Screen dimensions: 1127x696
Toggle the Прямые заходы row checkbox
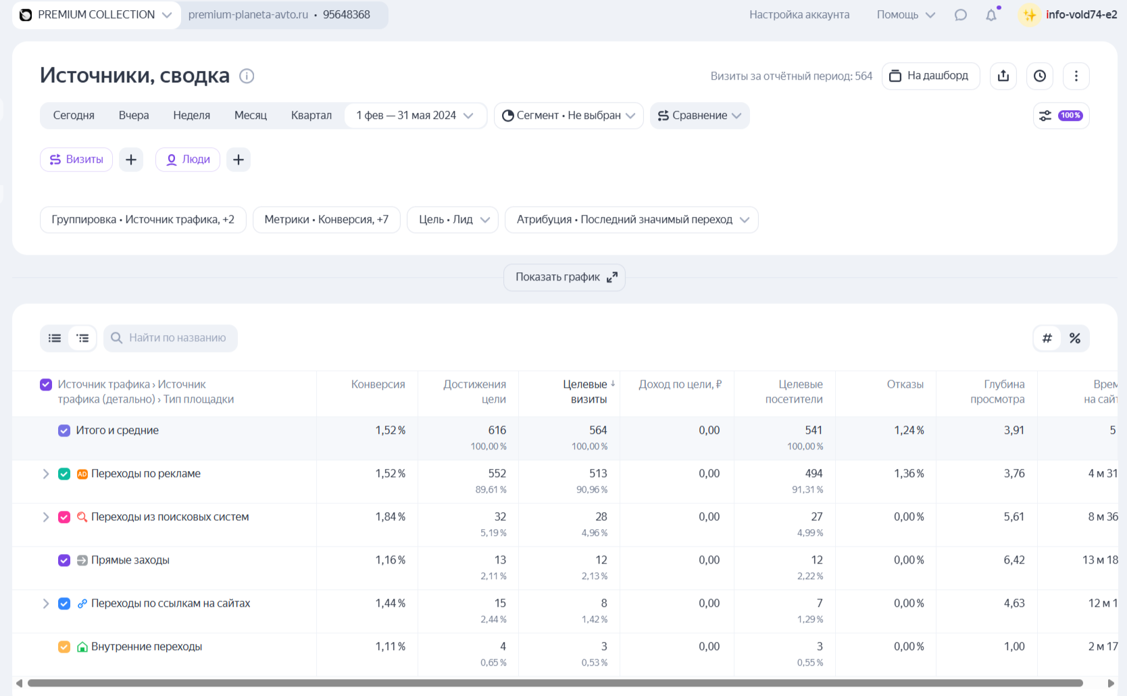(x=64, y=560)
